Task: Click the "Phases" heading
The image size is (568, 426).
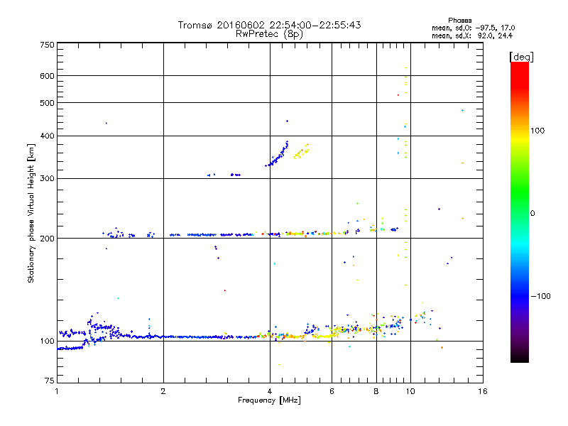Action: (459, 21)
